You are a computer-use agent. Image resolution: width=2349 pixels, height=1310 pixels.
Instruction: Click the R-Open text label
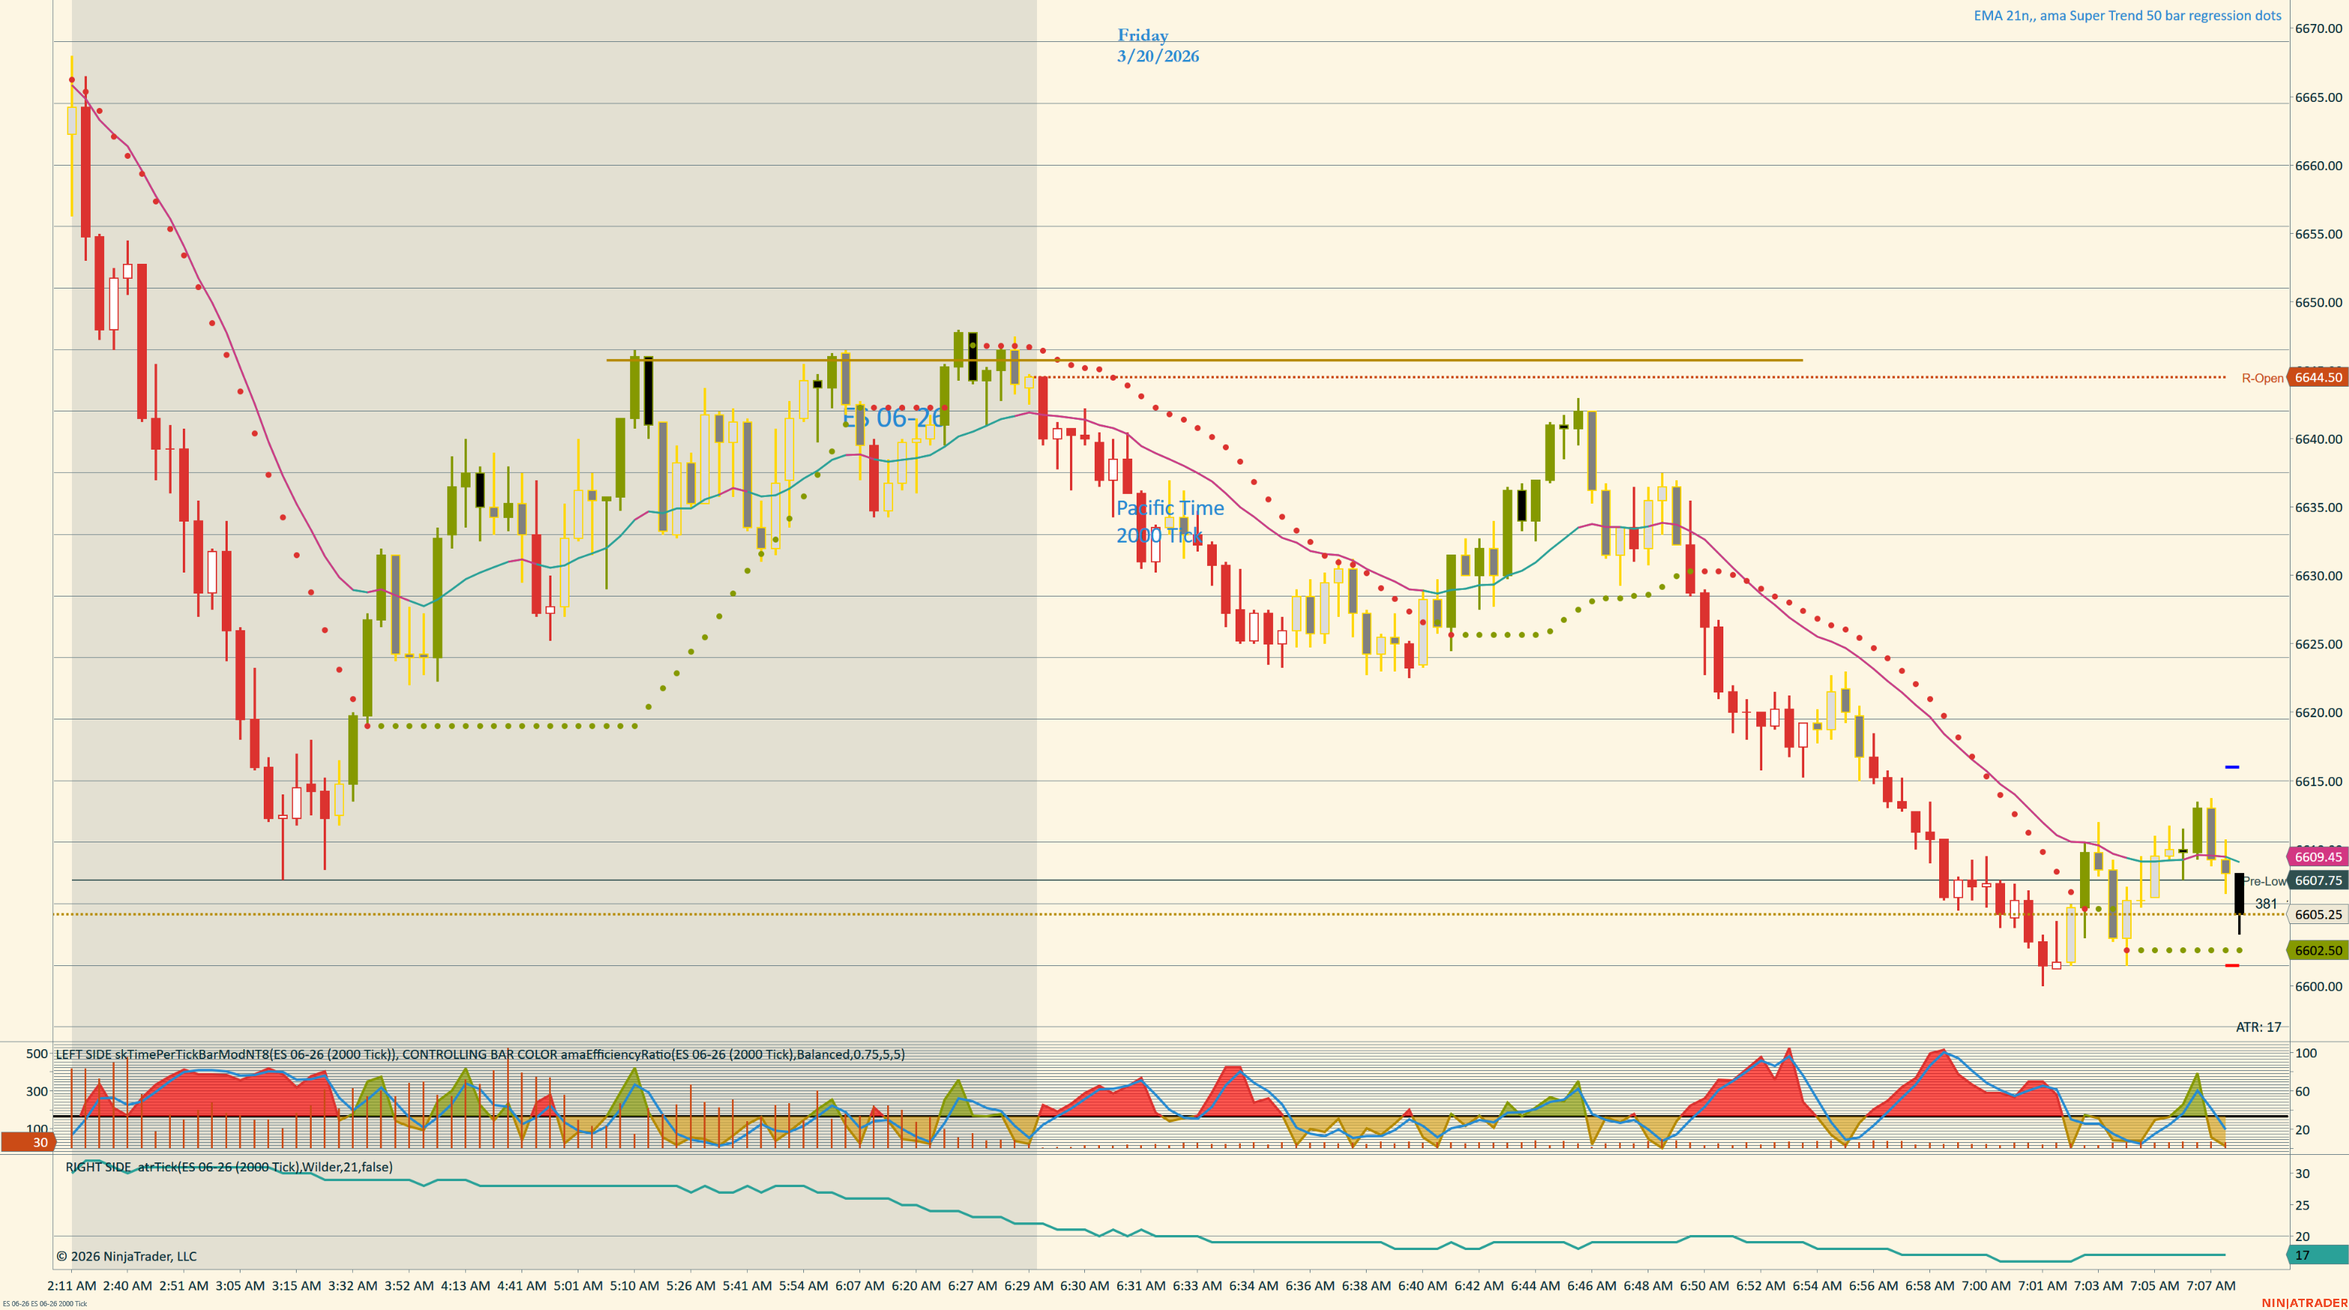click(2262, 378)
